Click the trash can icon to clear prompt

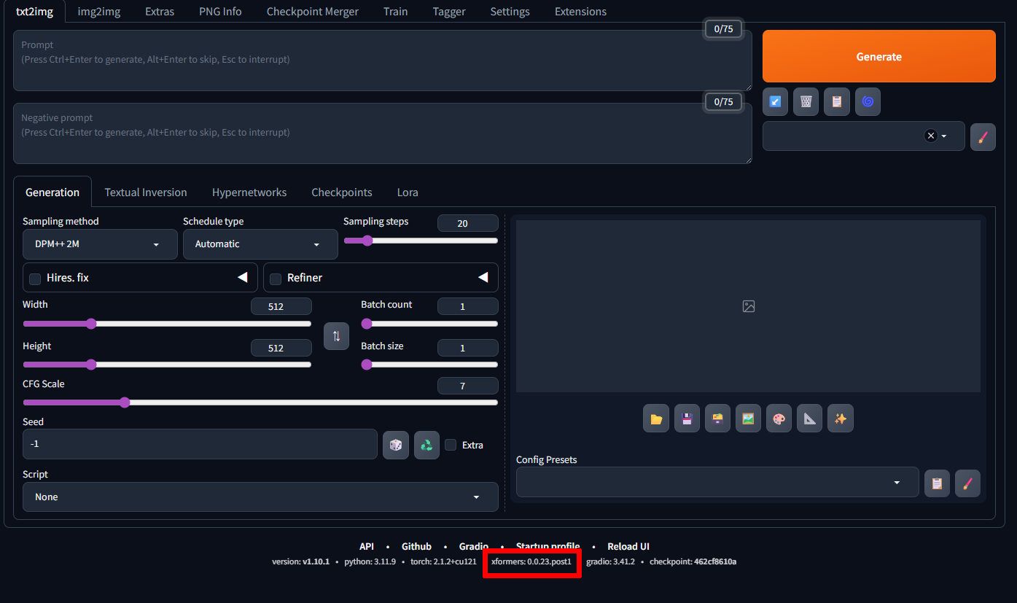click(806, 102)
